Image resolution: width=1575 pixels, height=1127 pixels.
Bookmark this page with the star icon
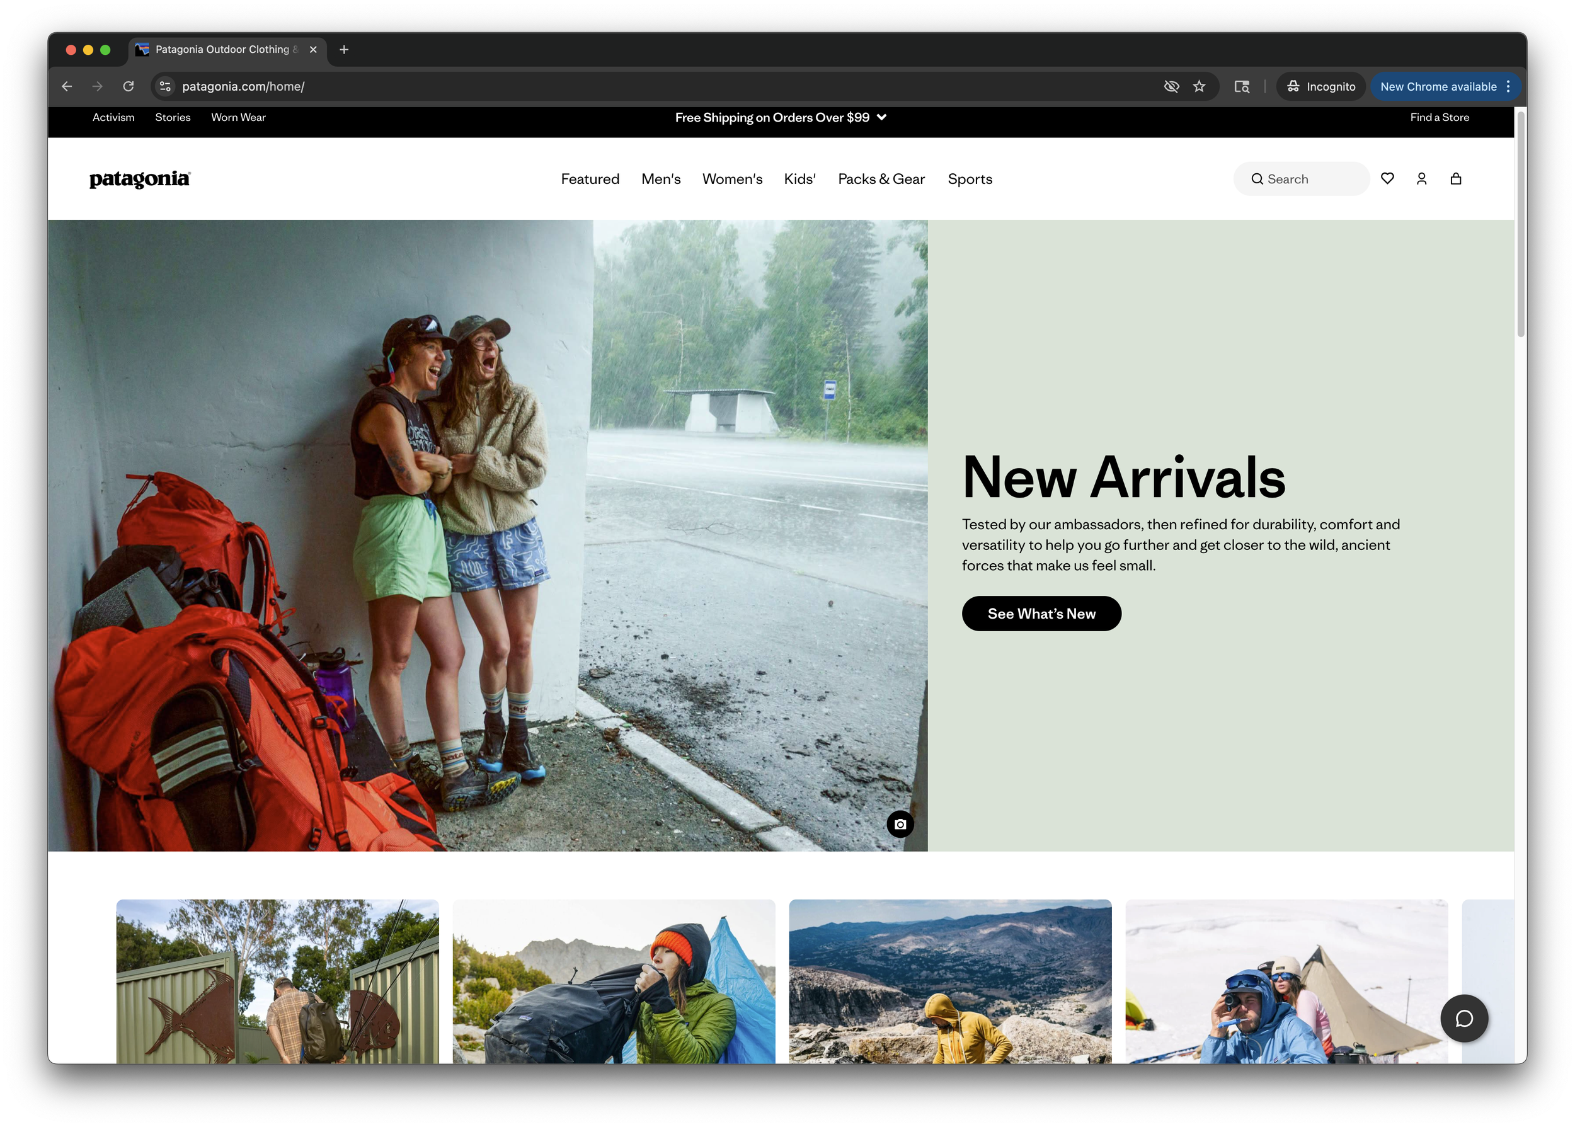point(1199,86)
